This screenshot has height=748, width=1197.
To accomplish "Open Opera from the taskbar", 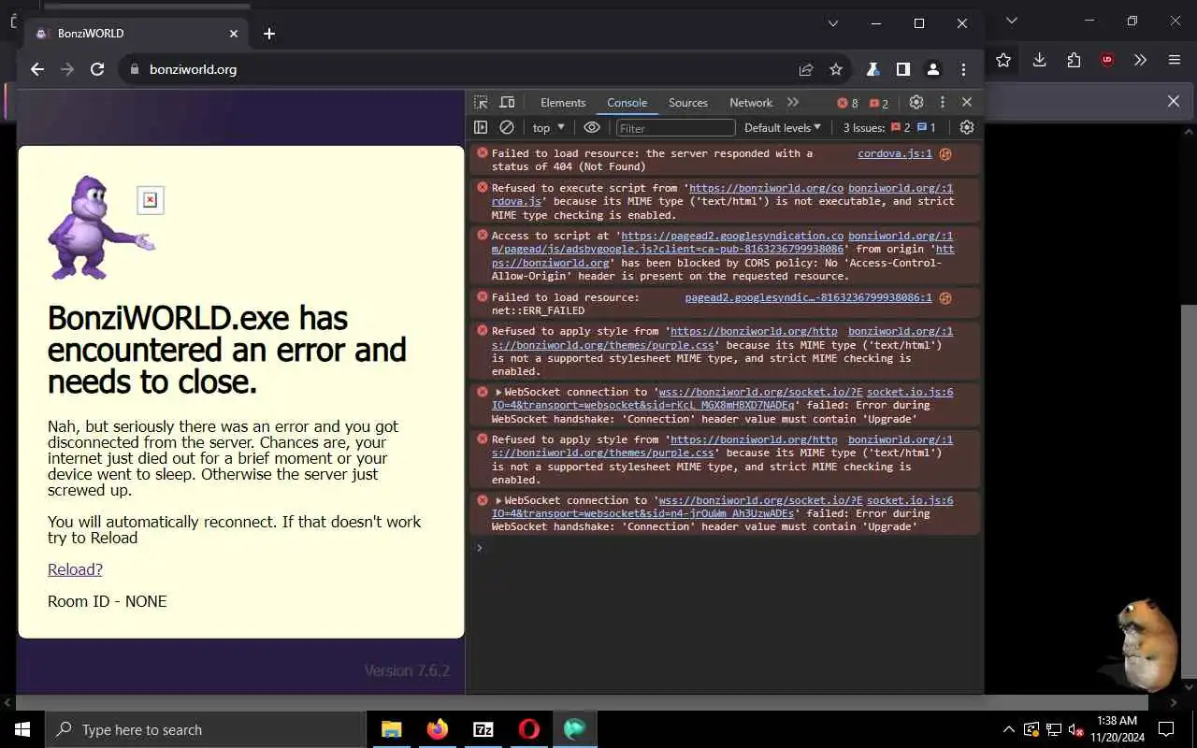I will 529,729.
